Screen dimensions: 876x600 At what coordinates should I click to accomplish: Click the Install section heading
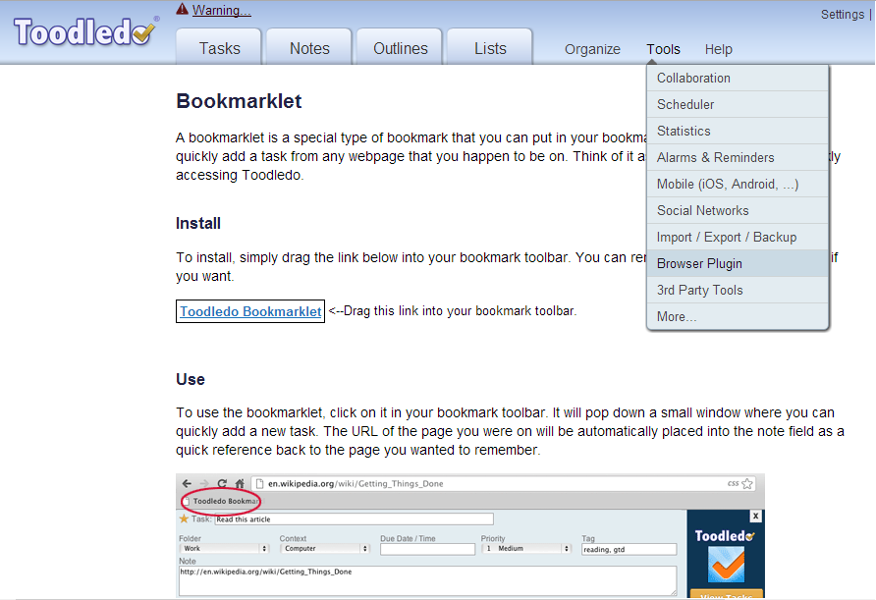click(x=198, y=224)
